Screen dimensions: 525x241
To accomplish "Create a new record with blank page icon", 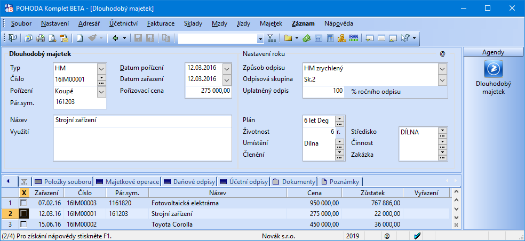I will click(79, 38).
